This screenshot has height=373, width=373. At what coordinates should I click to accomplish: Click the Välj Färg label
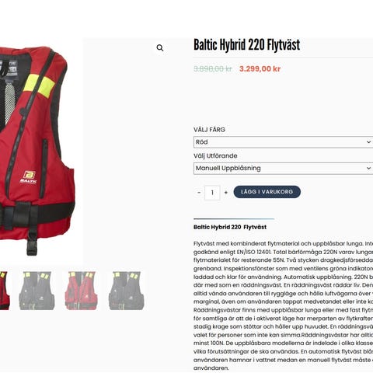(209, 130)
